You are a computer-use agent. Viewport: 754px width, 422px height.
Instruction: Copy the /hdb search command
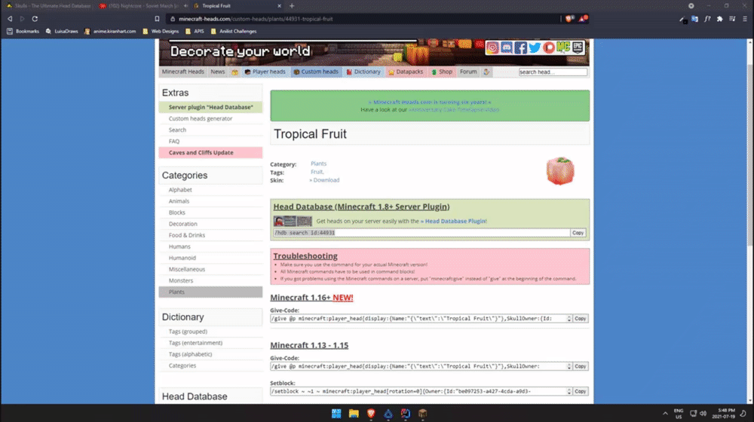[578, 233]
